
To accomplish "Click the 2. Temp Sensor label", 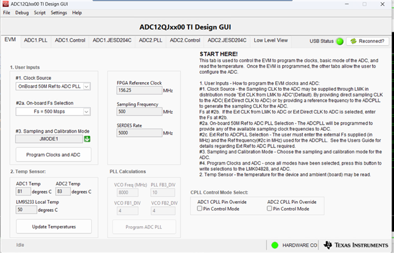I will (28, 171).
